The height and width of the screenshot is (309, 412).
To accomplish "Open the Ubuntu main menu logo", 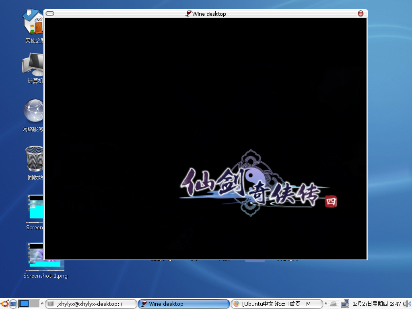I will click(4, 304).
